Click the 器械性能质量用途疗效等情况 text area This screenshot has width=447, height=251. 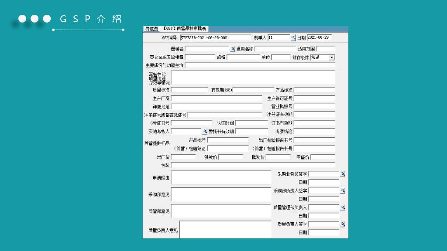click(x=253, y=78)
